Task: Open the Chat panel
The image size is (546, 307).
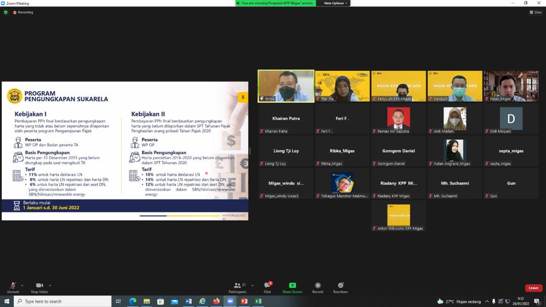Action: 267,287
